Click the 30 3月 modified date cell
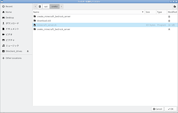Image resolution: width=178 pixels, height=113 pixels. click(171, 25)
